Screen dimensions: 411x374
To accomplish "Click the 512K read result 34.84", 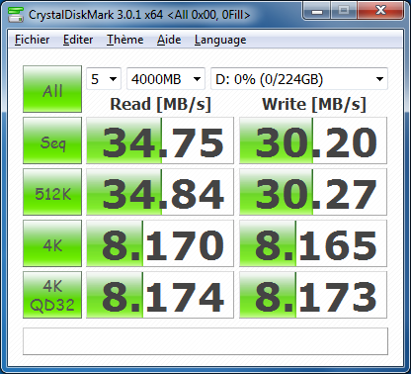I will pyautogui.click(x=160, y=192).
